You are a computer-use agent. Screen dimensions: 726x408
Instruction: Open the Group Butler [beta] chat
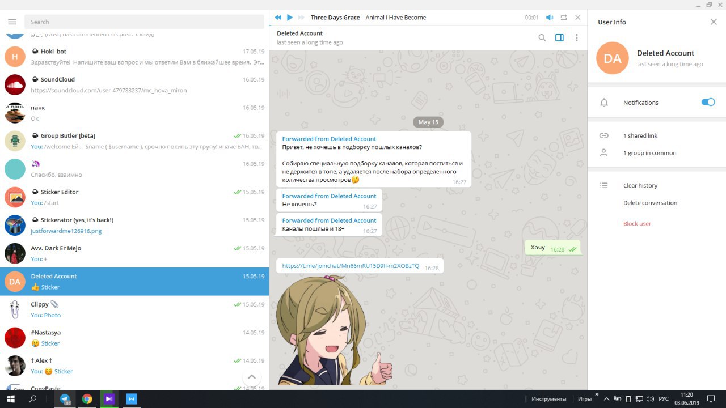(x=134, y=141)
